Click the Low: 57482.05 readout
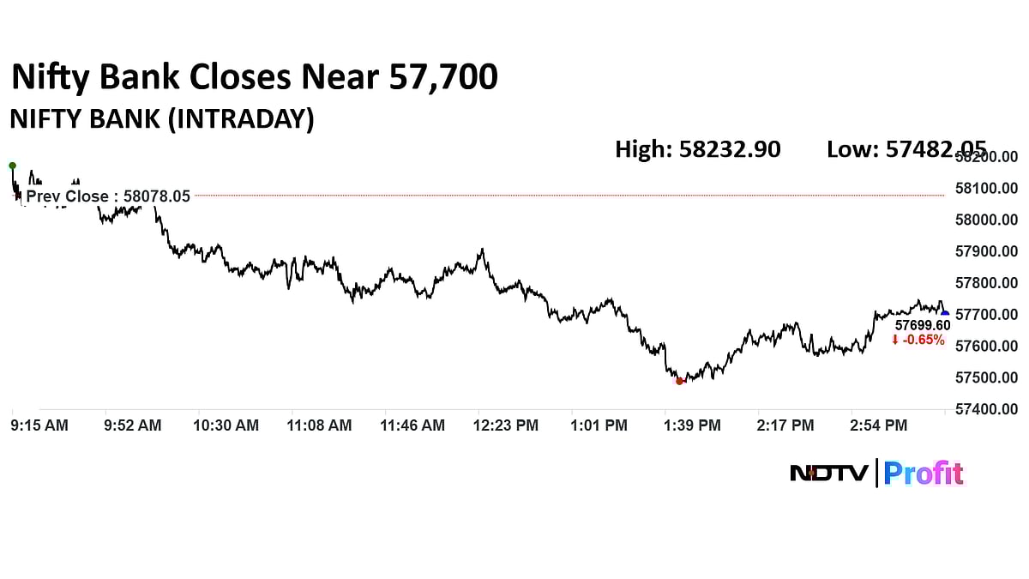 pyautogui.click(x=906, y=149)
